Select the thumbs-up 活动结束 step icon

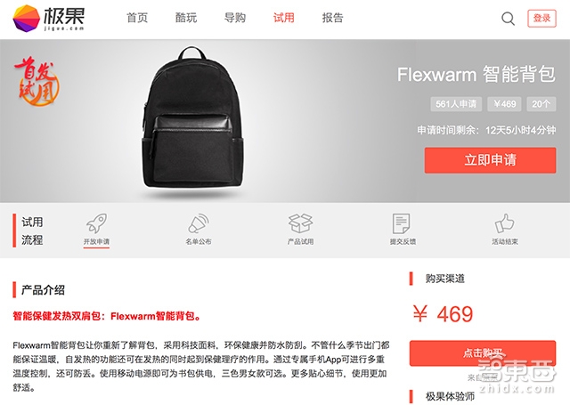click(x=505, y=223)
